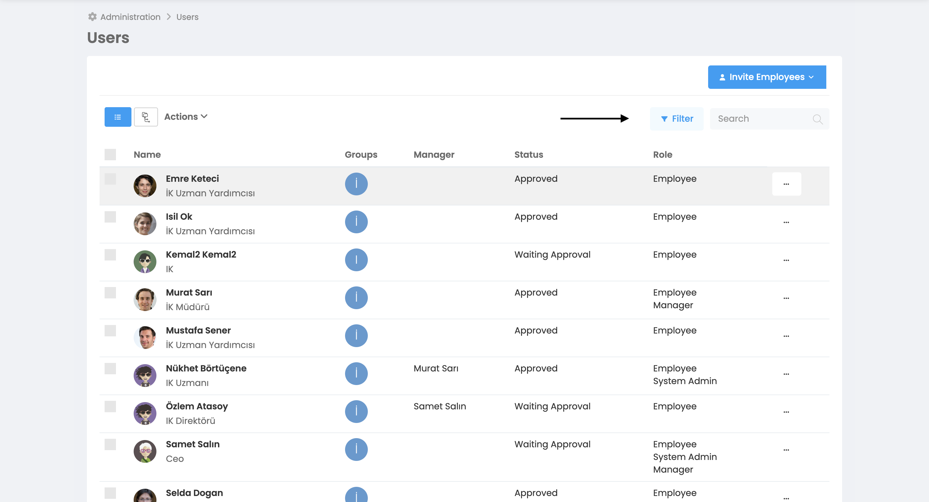Expand the Actions dropdown
Screen dimensions: 929x502
pyautogui.click(x=186, y=117)
